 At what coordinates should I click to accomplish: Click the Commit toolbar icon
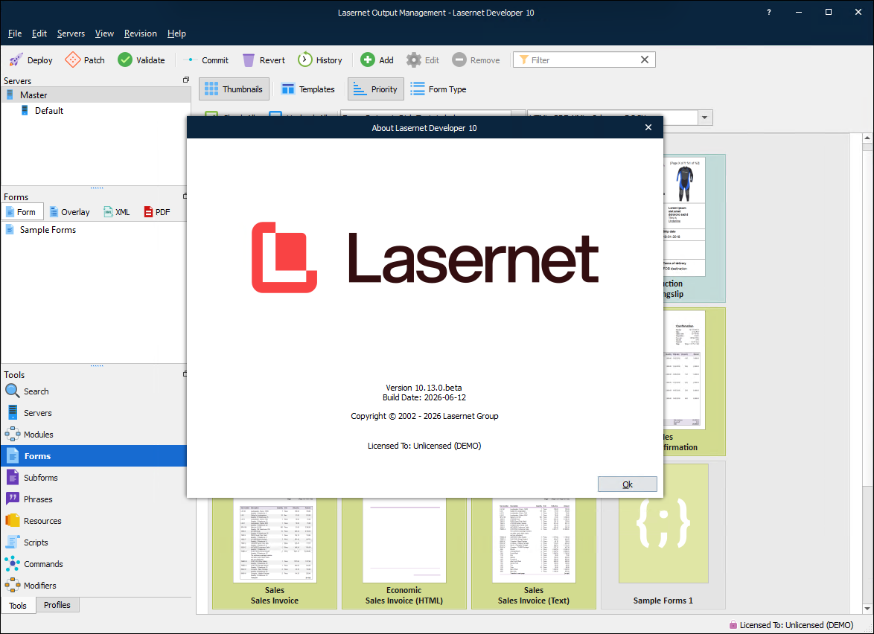coord(191,60)
